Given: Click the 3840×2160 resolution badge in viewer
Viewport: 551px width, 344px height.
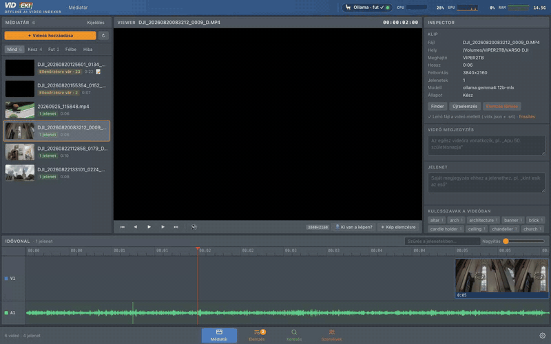Looking at the screenshot, I should [318, 228].
